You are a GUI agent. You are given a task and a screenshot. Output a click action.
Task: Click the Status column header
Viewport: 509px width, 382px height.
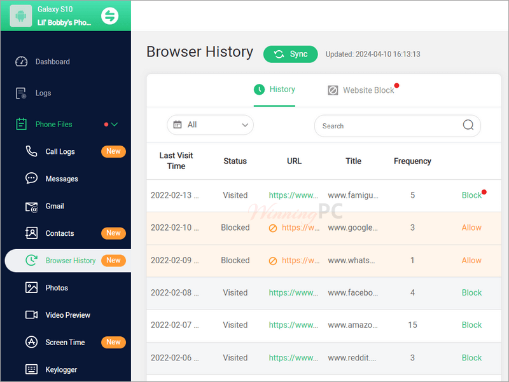[235, 161]
